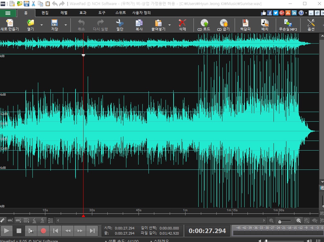Select the pencil edit tool
Viewport: 324px width, 242px height.
(x=3, y=220)
